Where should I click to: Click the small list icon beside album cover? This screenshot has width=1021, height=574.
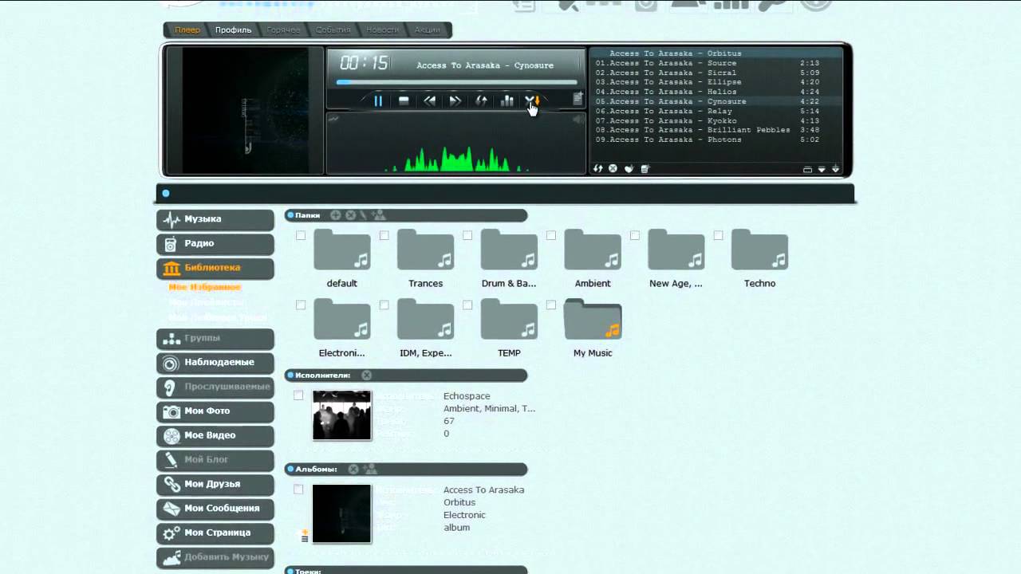304,537
